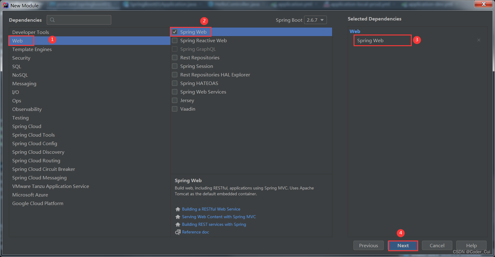Click the IntelliJ icon in title bar
495x257 pixels.
click(x=6, y=5)
